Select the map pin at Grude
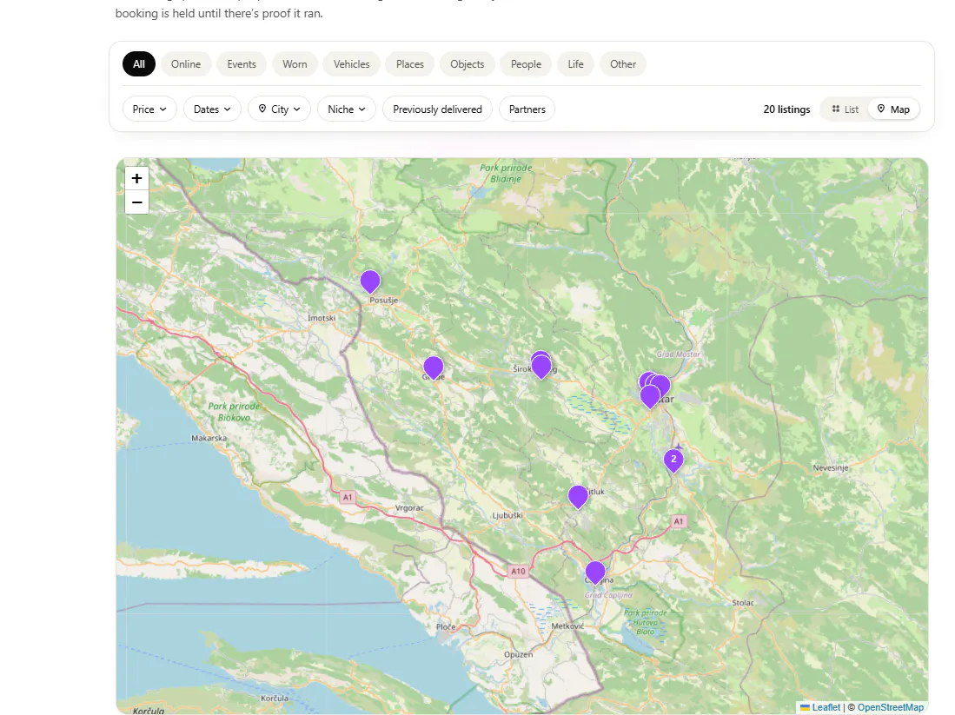The width and height of the screenshot is (955, 715). (x=433, y=367)
